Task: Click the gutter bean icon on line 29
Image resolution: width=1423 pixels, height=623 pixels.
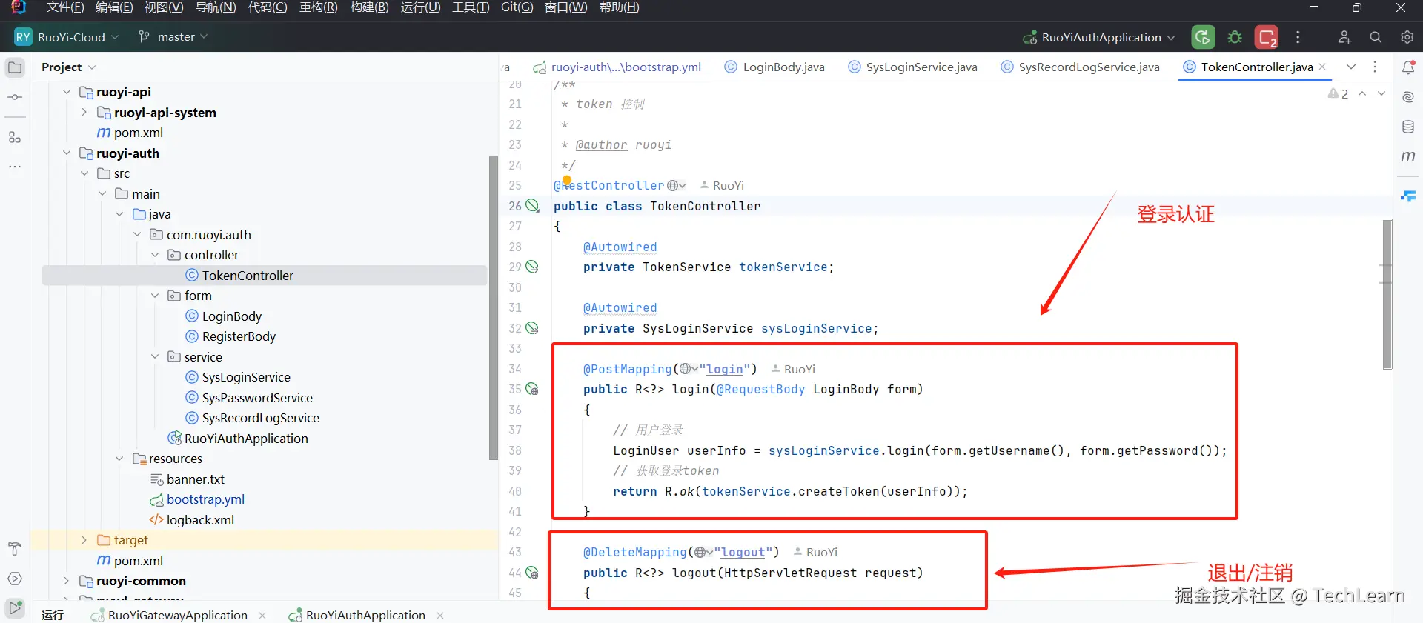Action: 532,267
